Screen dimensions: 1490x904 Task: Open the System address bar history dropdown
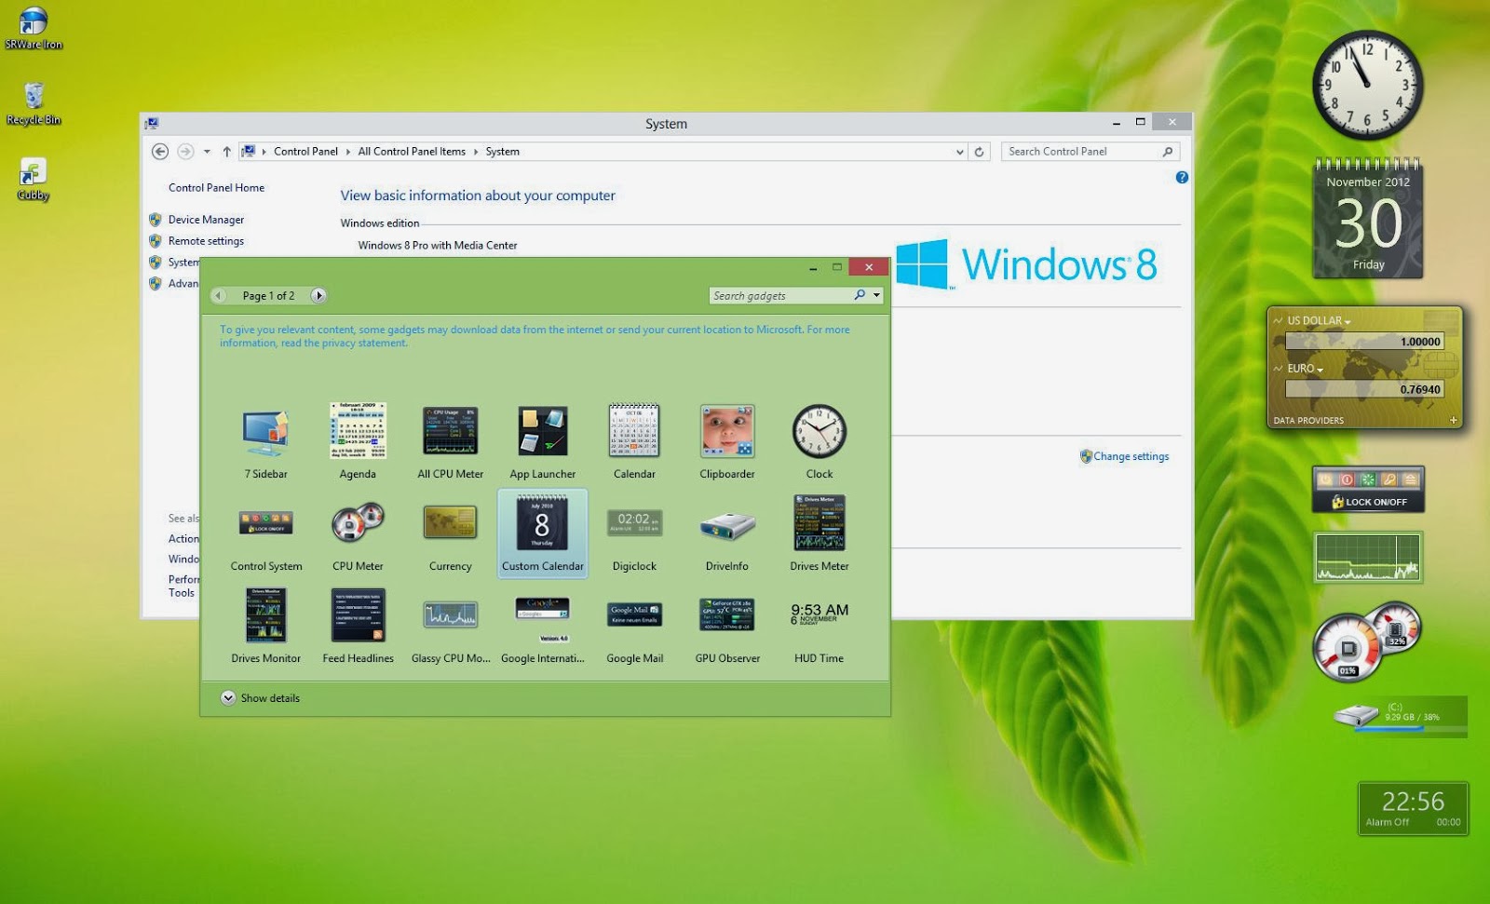click(959, 152)
